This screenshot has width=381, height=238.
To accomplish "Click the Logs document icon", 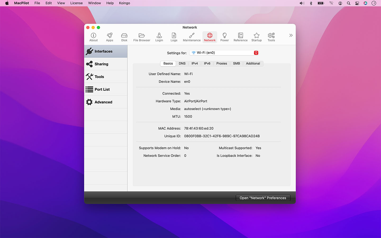I will point(174,37).
